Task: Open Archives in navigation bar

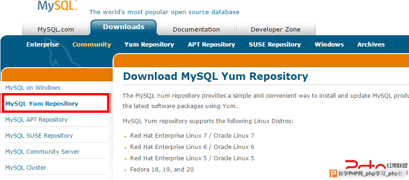Action: pos(371,44)
